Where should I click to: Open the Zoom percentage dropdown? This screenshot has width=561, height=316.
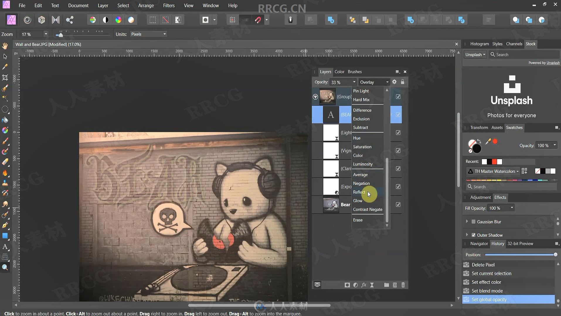tap(46, 34)
